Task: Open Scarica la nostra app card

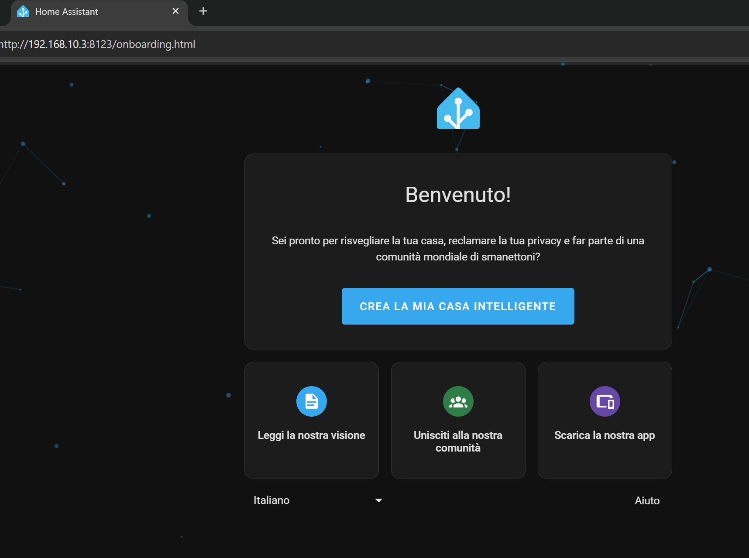Action: 605,420
